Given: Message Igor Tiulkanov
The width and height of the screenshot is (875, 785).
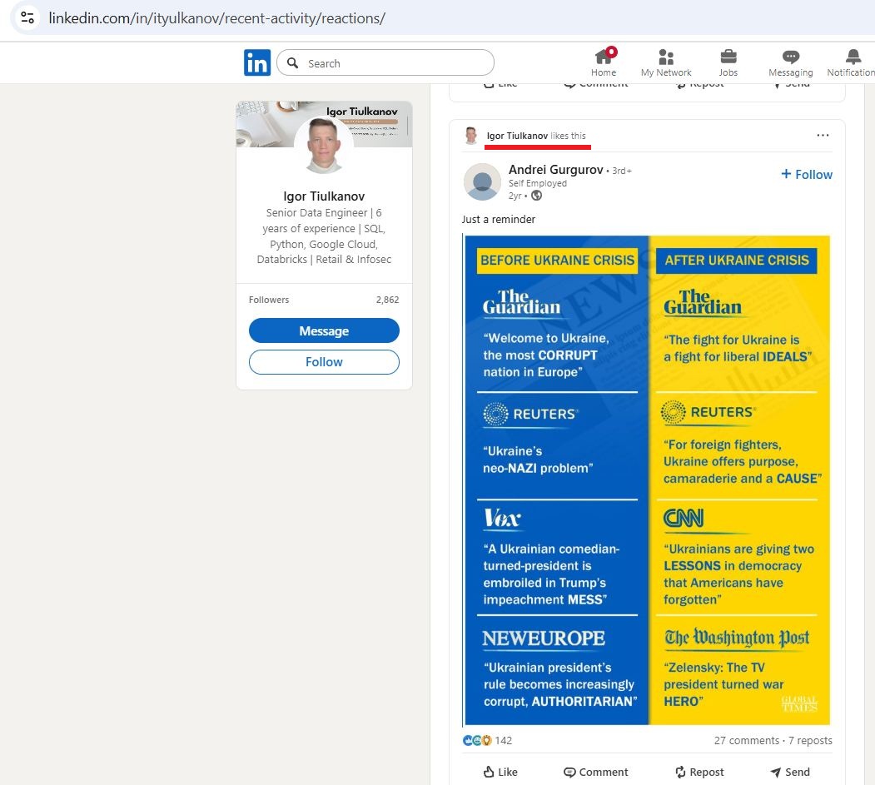Looking at the screenshot, I should 324,330.
